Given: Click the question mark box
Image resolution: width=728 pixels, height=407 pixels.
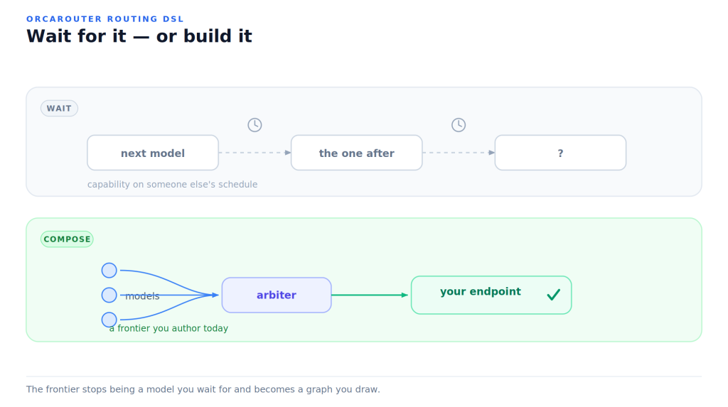Looking at the screenshot, I should tap(560, 153).
